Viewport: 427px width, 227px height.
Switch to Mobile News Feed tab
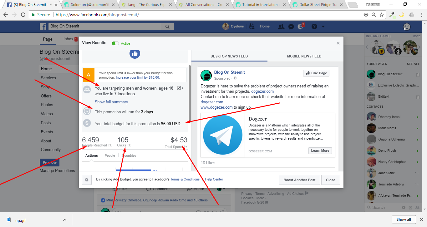304,56
